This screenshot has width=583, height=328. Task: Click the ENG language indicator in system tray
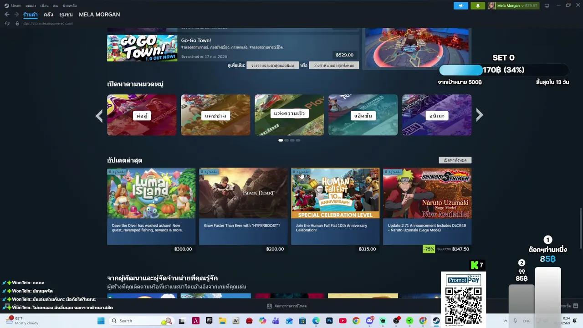(x=527, y=321)
